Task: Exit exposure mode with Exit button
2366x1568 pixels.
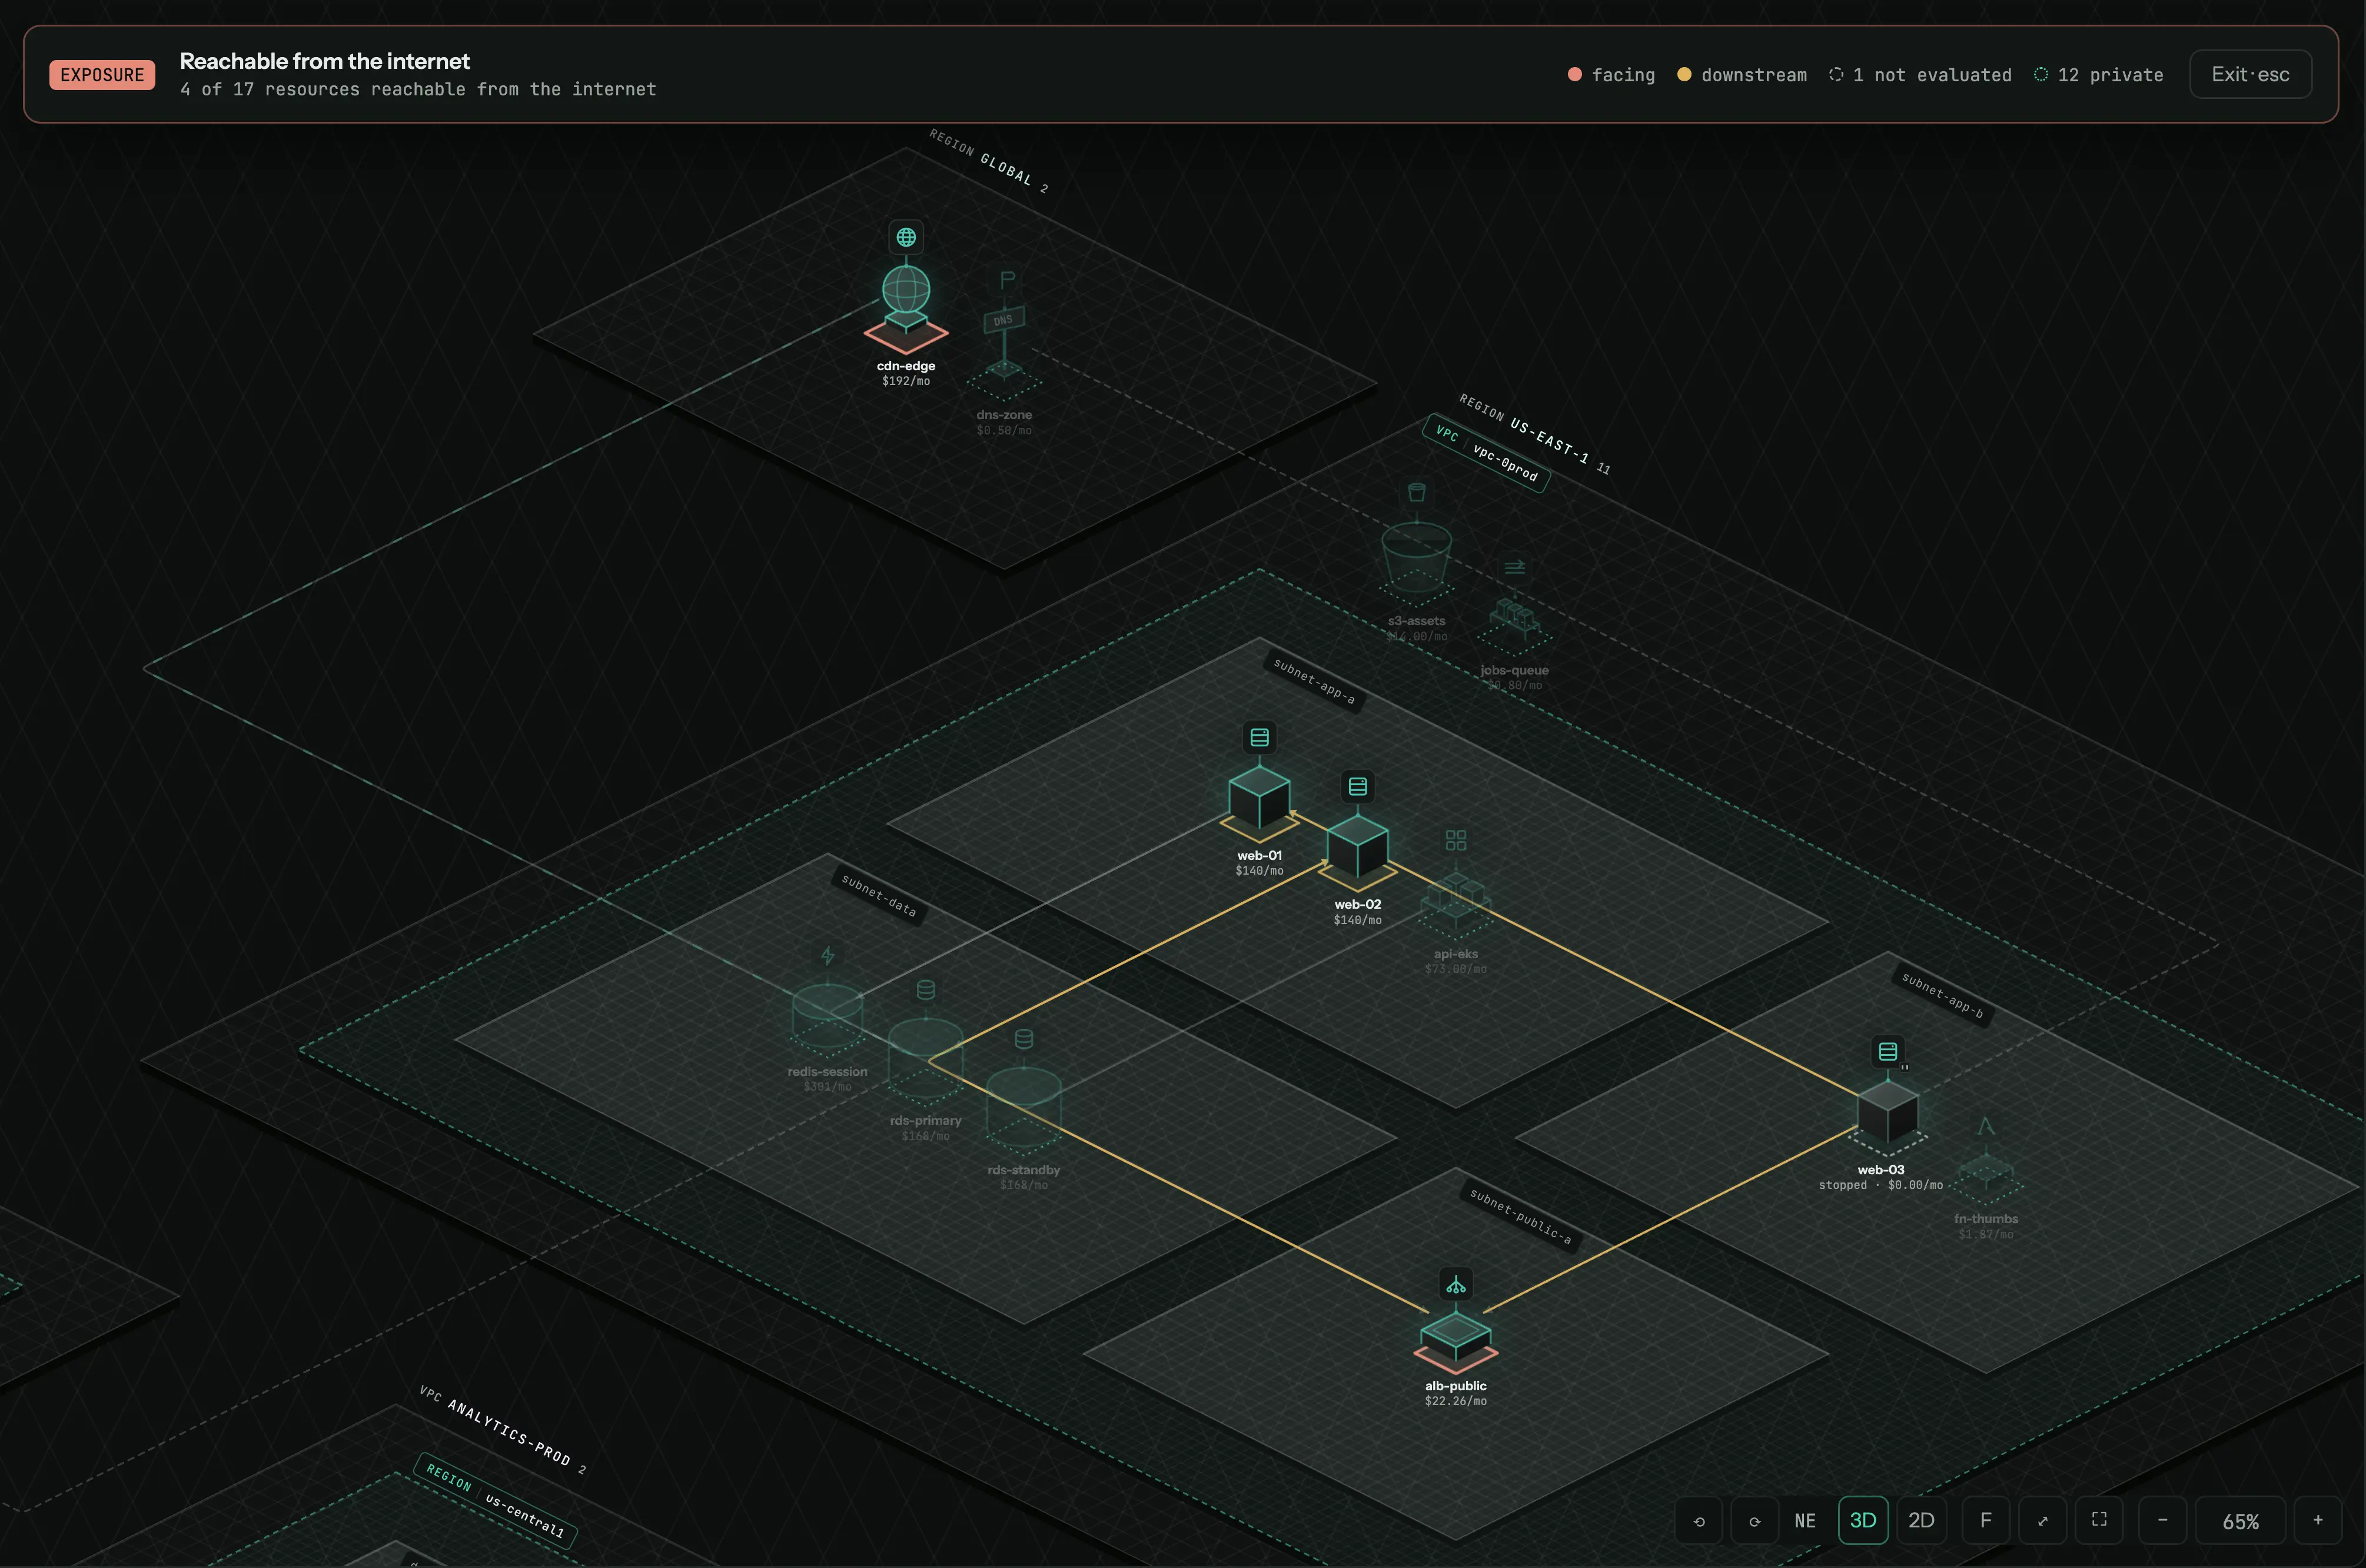Action: pos(2250,74)
